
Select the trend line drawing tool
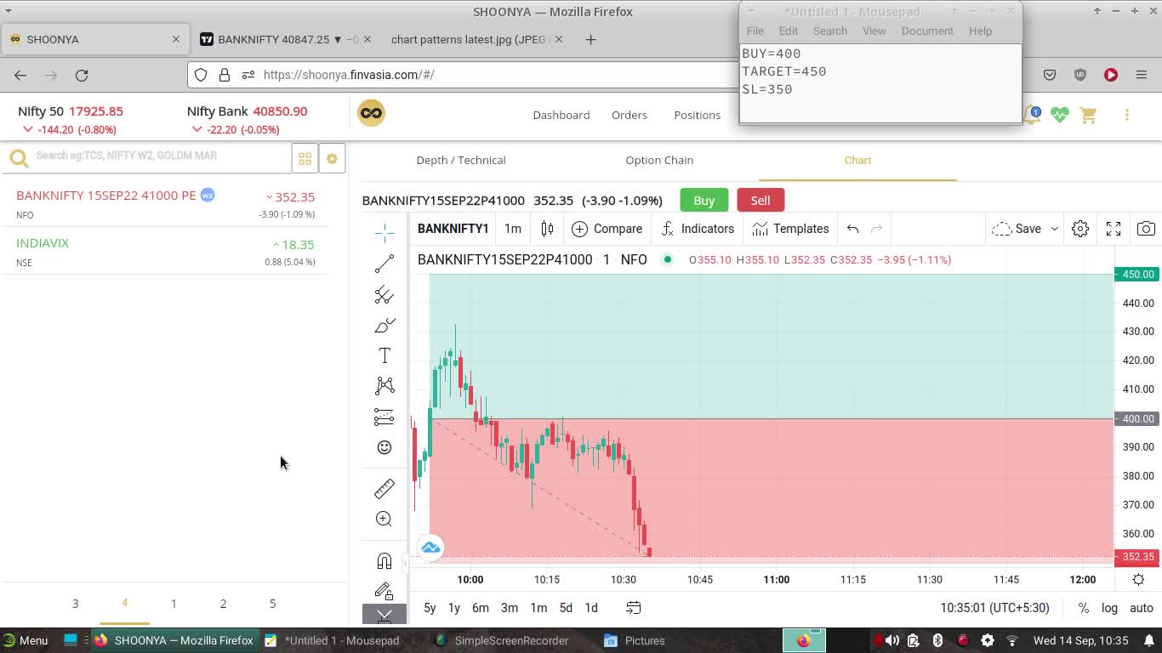(x=384, y=264)
